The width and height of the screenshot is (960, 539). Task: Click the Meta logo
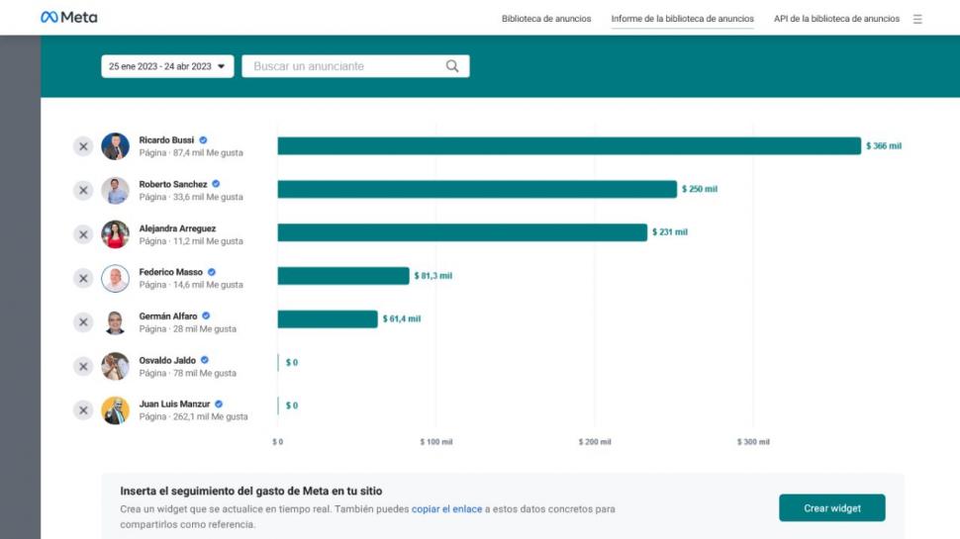[x=68, y=17]
